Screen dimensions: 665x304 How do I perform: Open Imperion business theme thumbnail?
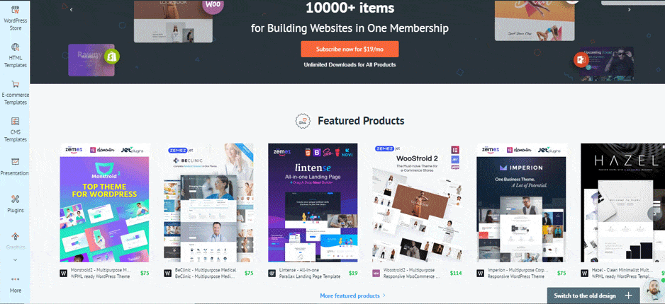[x=521, y=203]
